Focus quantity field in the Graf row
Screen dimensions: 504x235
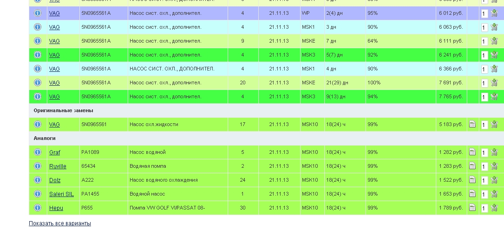[x=484, y=152]
